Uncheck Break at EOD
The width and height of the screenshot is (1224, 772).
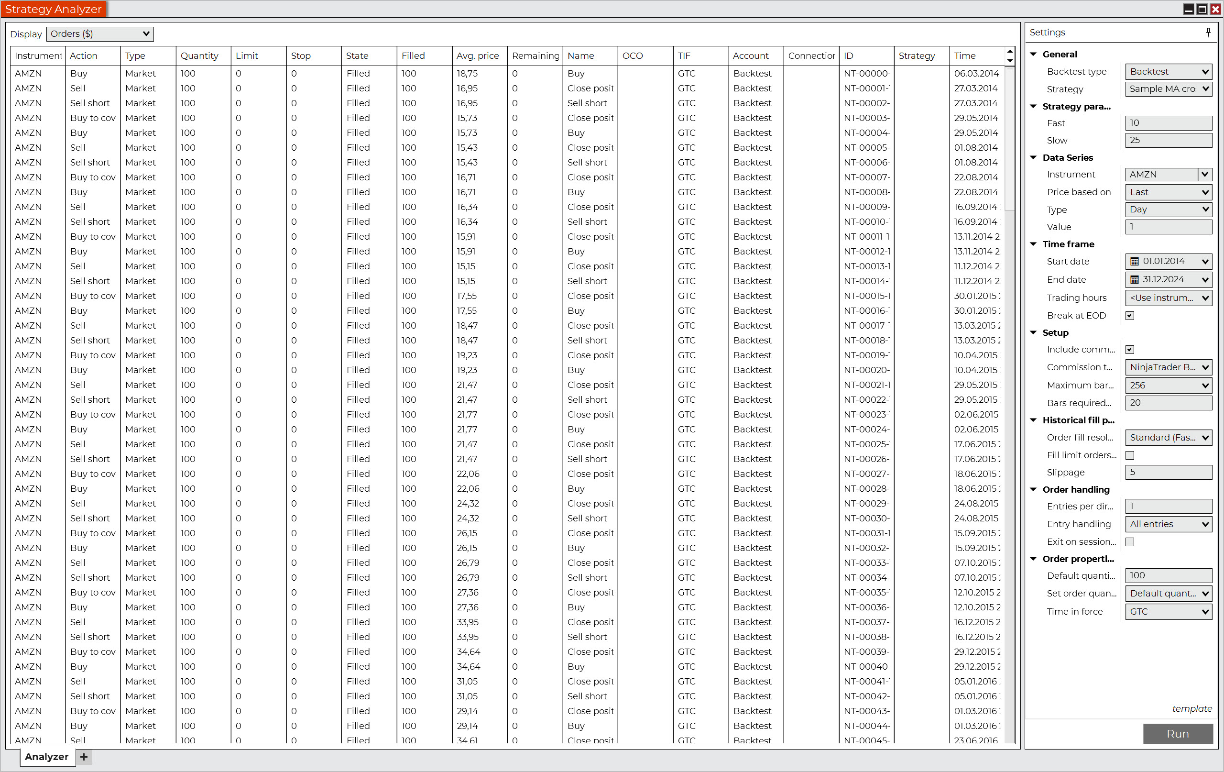click(1129, 315)
